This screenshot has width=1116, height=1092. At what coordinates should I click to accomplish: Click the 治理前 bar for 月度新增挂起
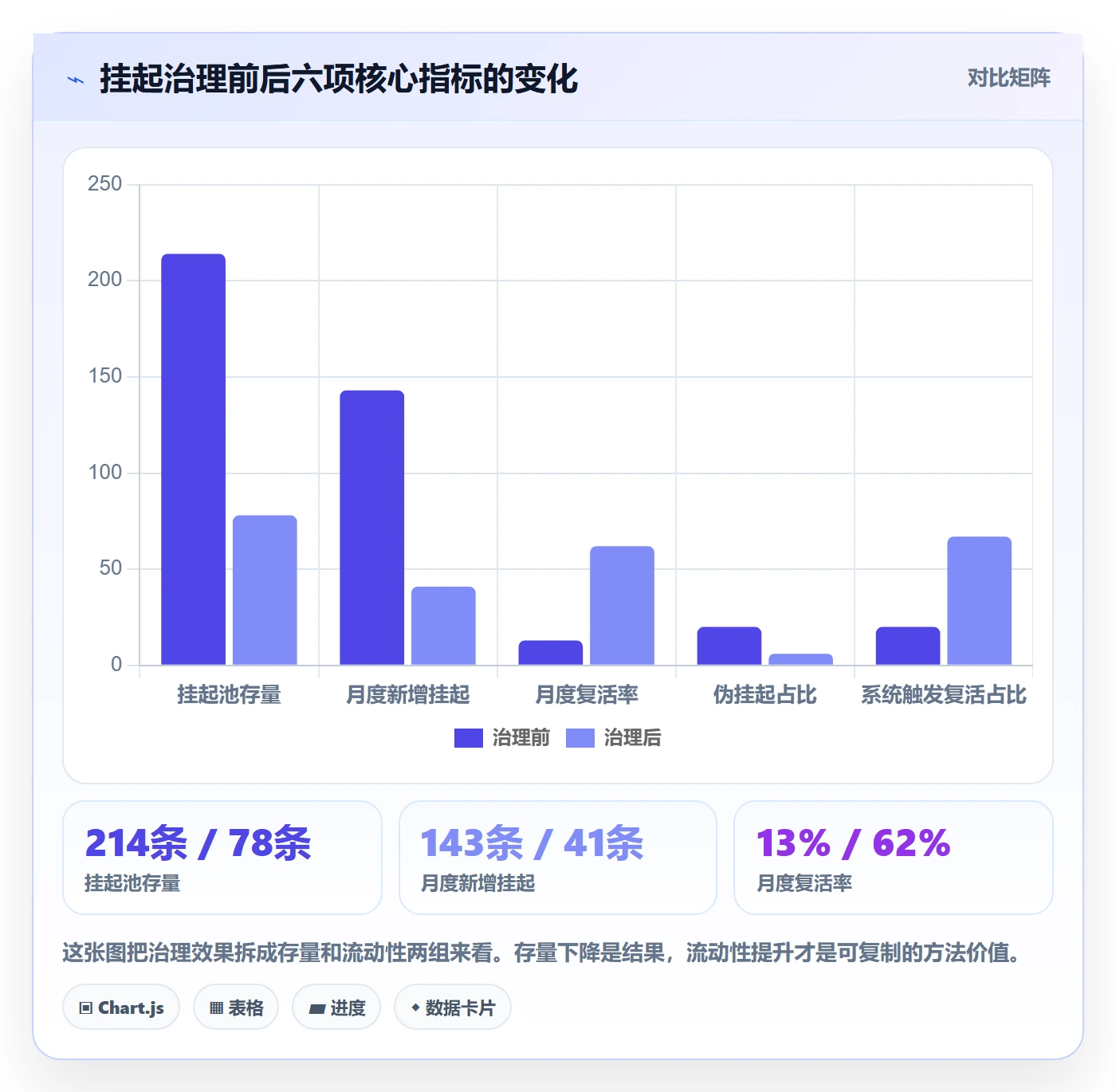[372, 528]
